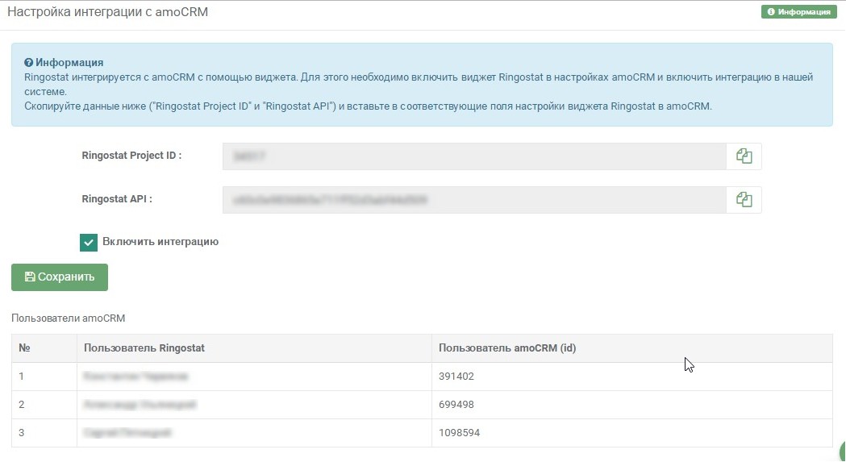Select row number 1 cell
This screenshot has width=846, height=462.
pyautogui.click(x=44, y=377)
